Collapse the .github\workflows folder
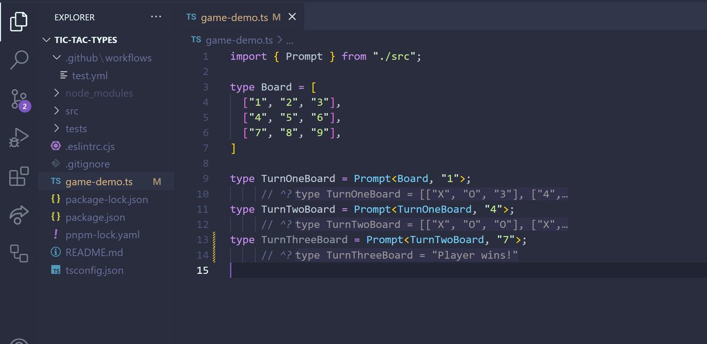This screenshot has height=344, width=707. pyautogui.click(x=56, y=58)
